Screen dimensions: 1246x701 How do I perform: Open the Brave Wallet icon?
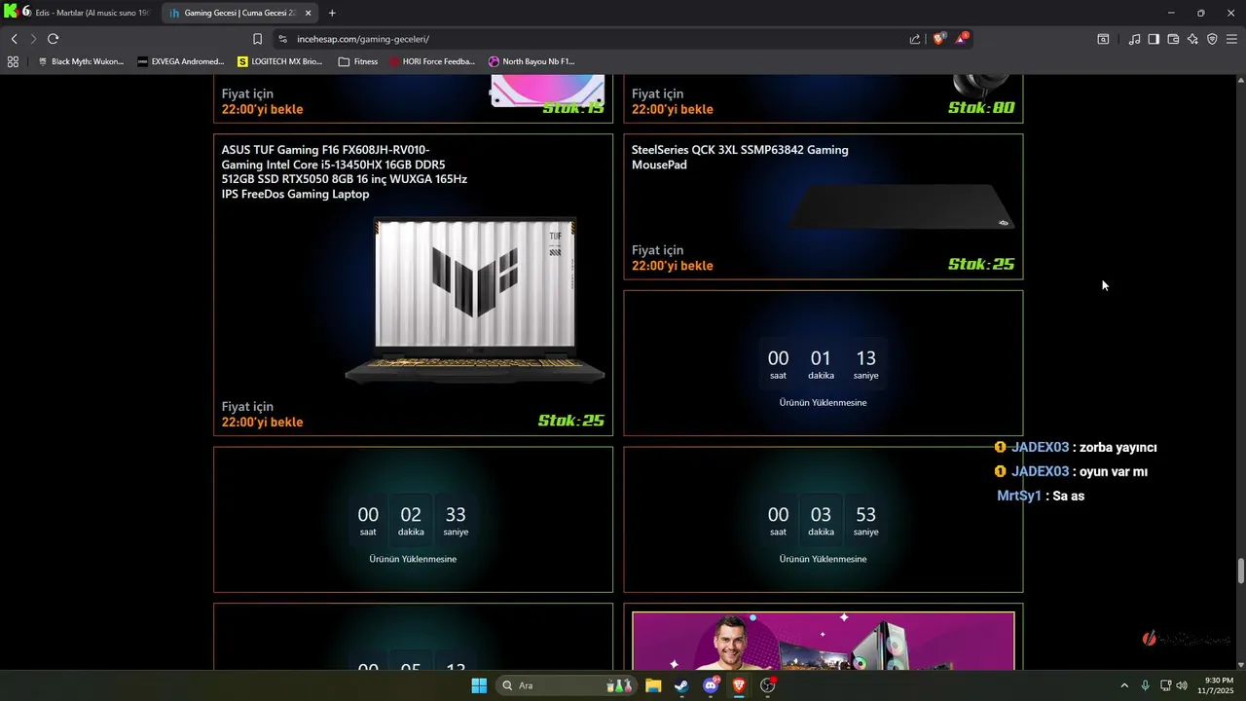pos(1173,39)
